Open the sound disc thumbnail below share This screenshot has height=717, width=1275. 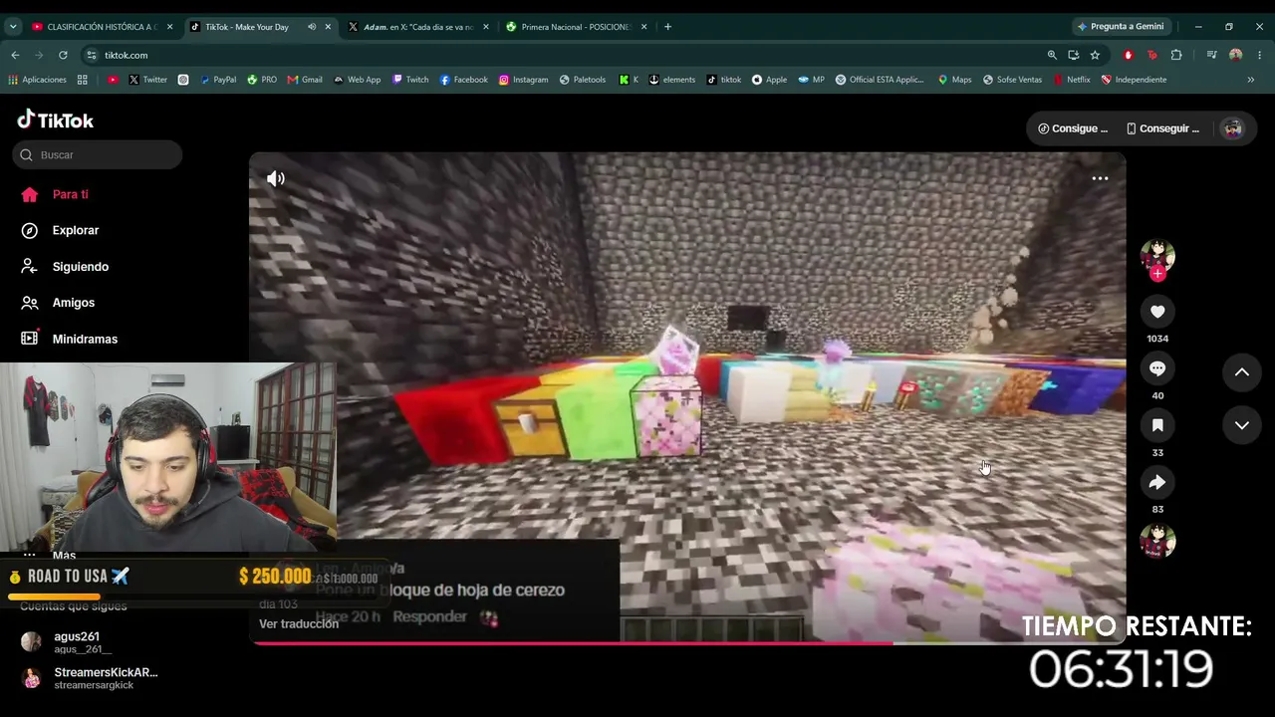point(1157,541)
